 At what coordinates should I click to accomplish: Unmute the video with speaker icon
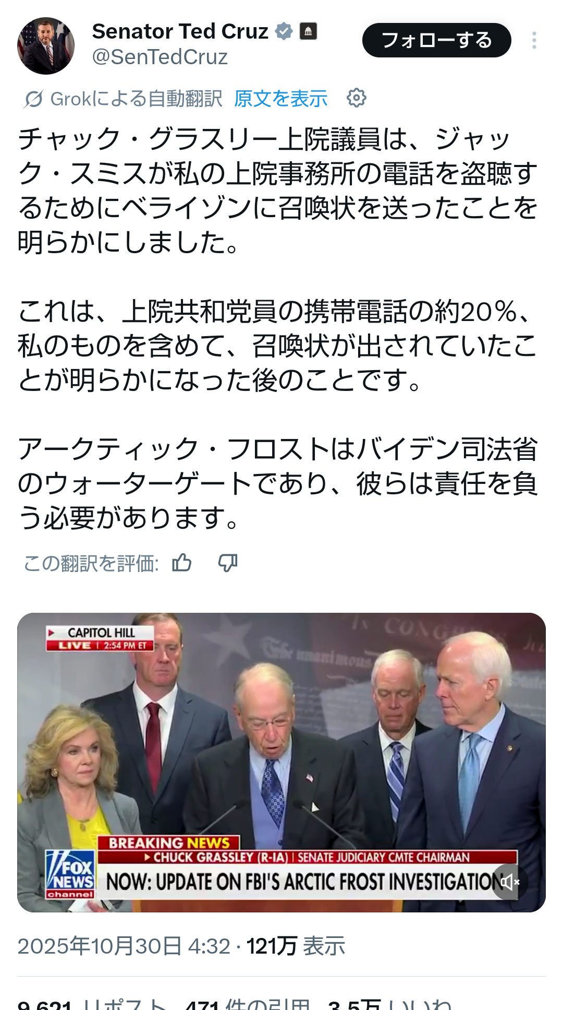[x=510, y=882]
